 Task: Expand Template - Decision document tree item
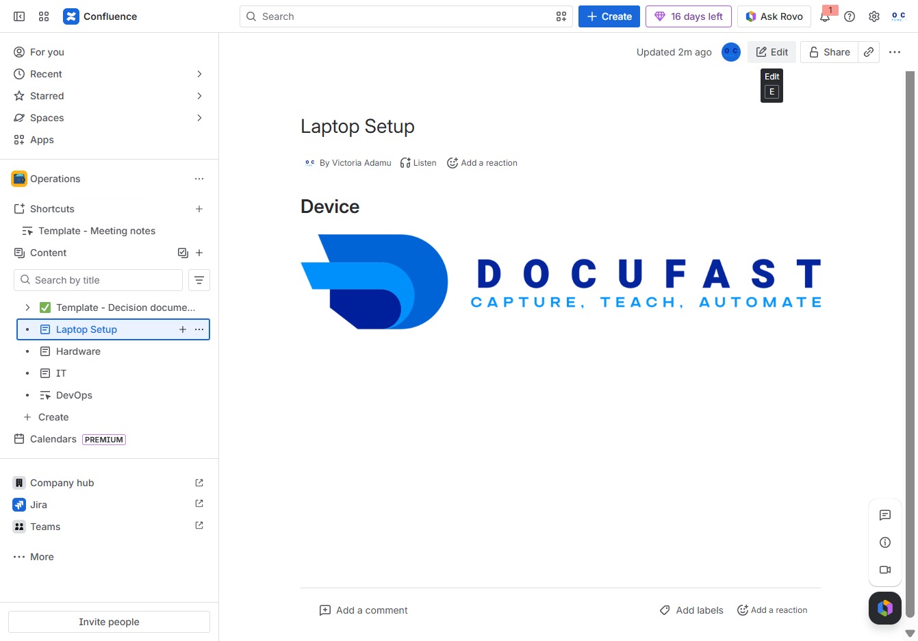tap(27, 307)
